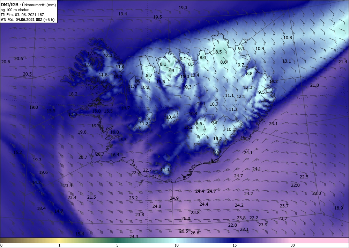
Task: Click the colour scale label '15'
Action: point(235,245)
